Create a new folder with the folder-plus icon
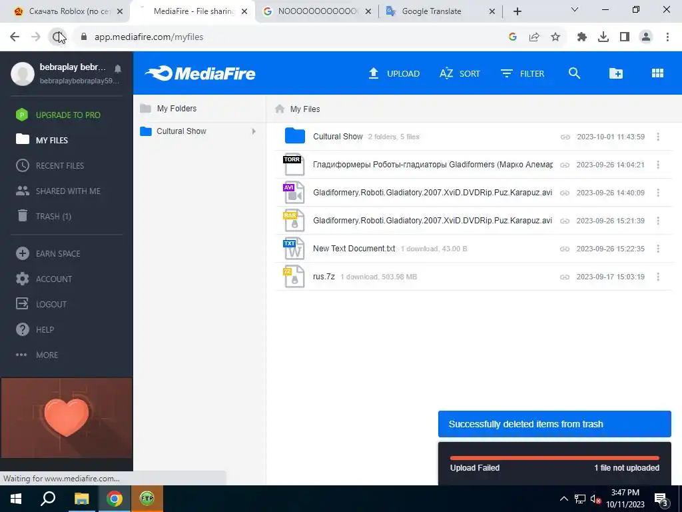The width and height of the screenshot is (682, 512). click(615, 73)
